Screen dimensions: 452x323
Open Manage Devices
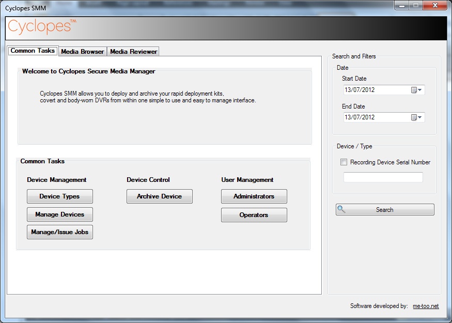60,214
